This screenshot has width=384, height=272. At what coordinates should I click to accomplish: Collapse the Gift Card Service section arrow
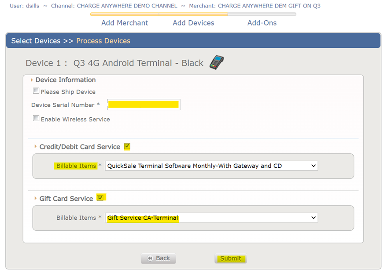point(36,199)
